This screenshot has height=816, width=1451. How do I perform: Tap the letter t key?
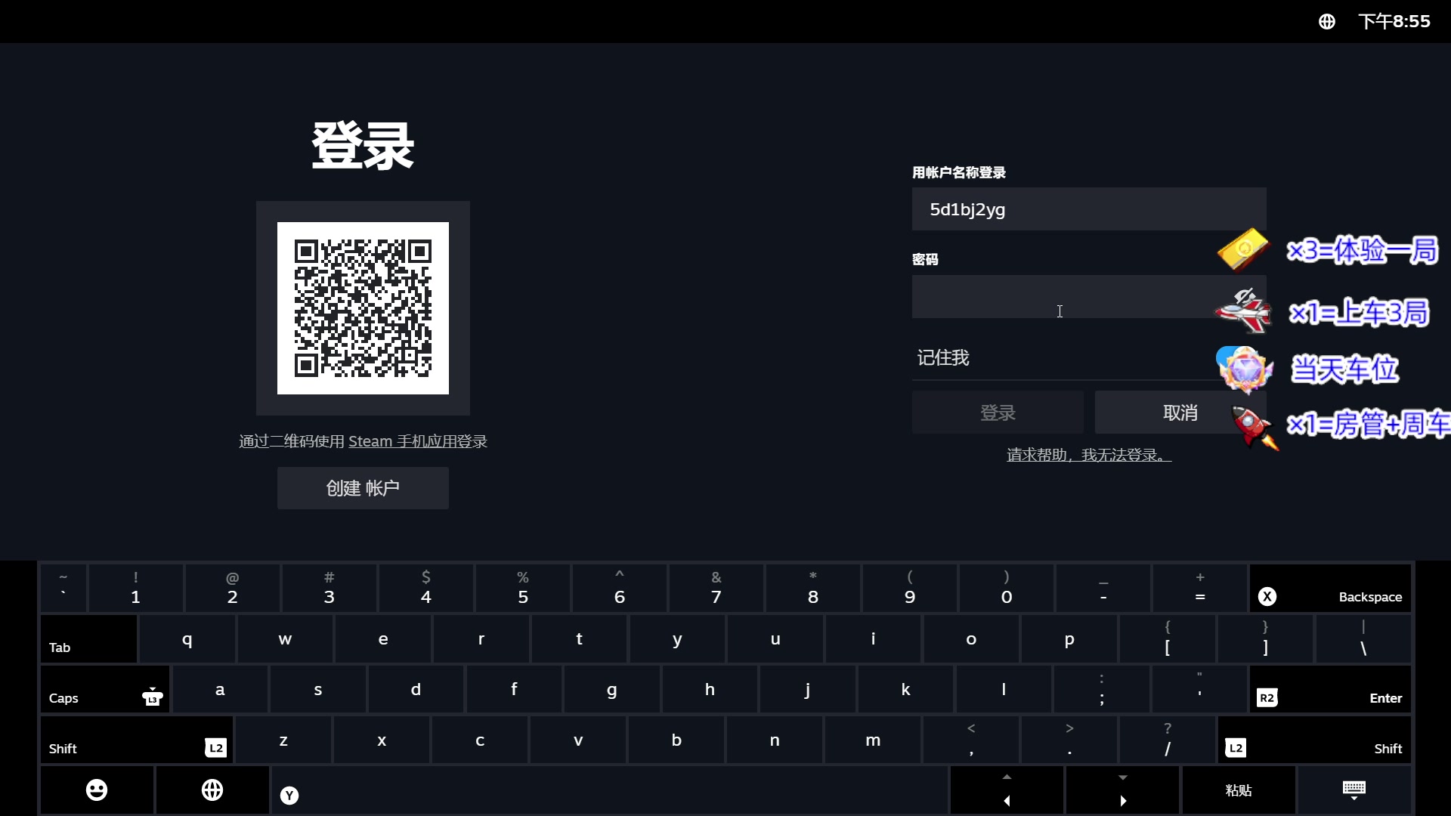click(x=580, y=639)
